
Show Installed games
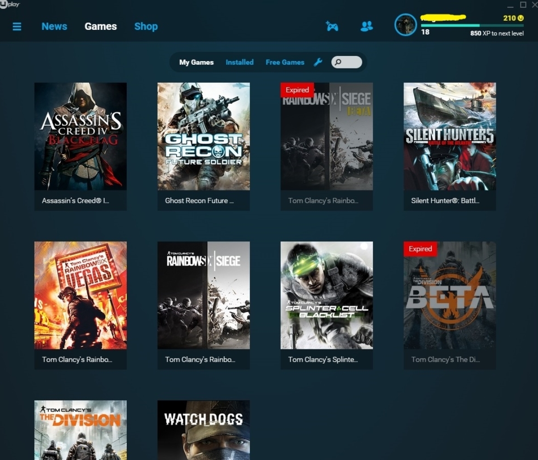point(239,62)
